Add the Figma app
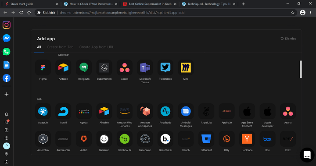This screenshot has height=166, width=316. point(43,67)
